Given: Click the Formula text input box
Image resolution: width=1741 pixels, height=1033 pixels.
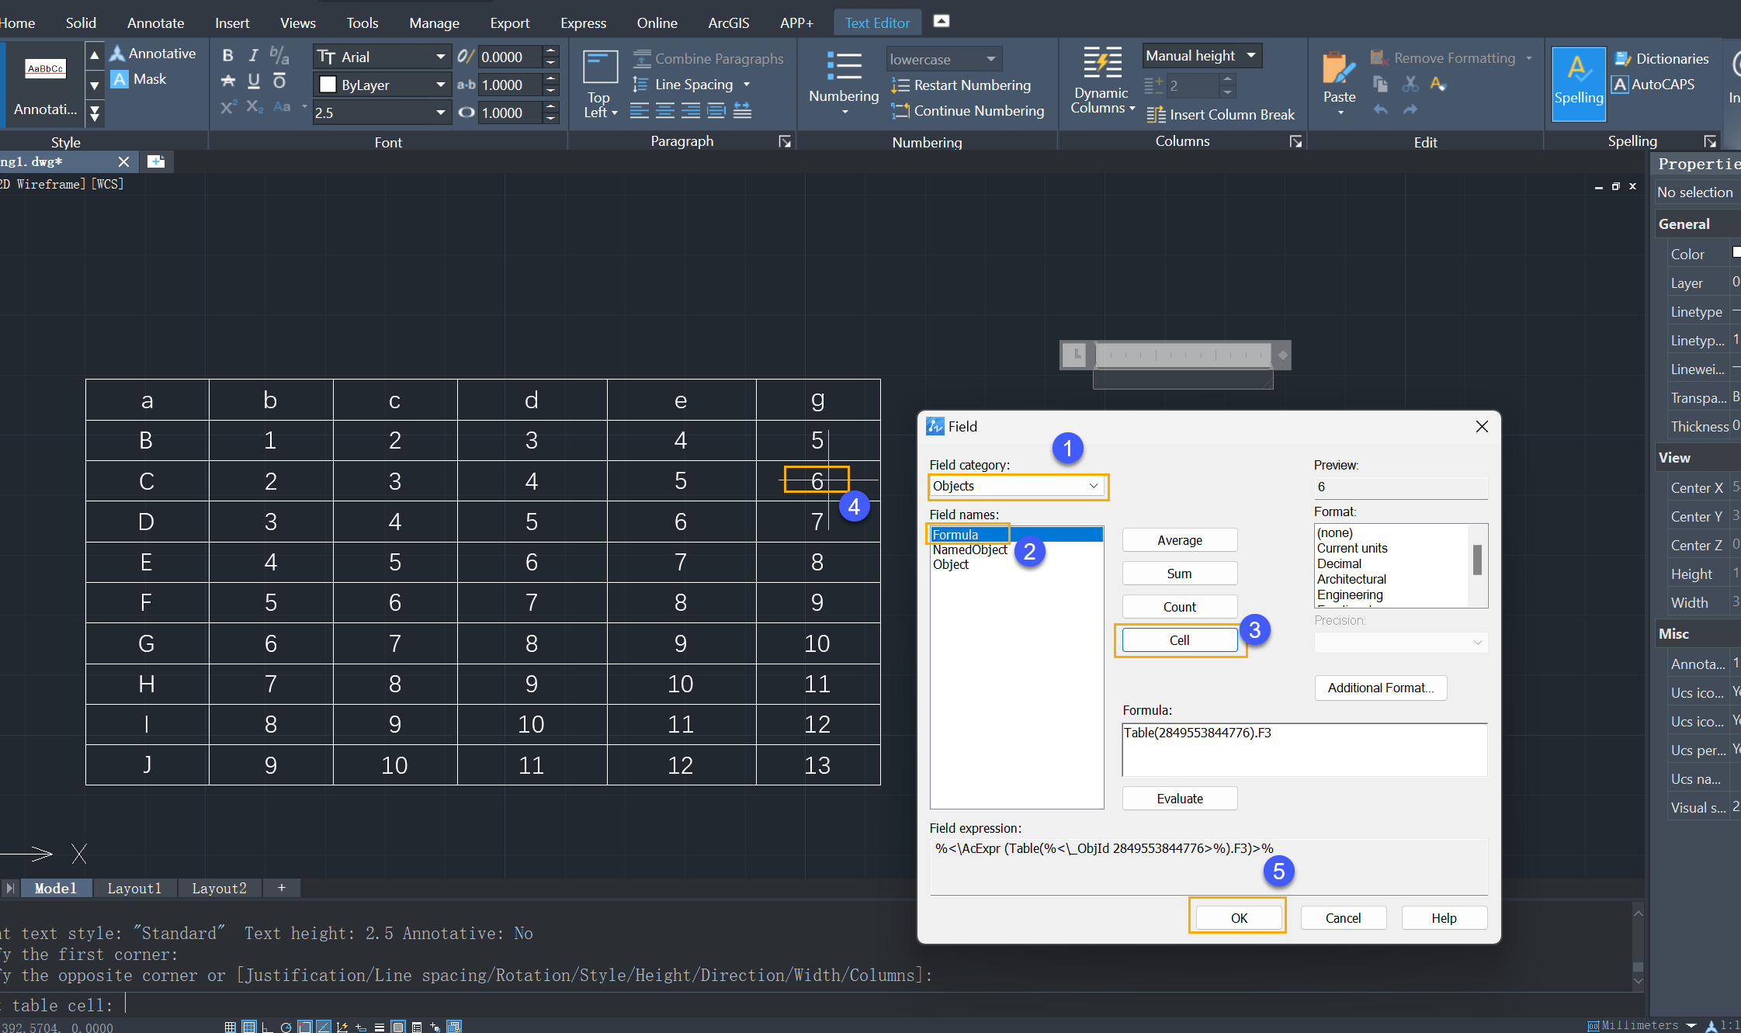Looking at the screenshot, I should [1305, 750].
